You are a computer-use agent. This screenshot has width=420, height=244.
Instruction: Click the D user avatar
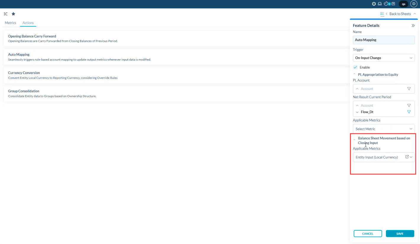click(413, 4)
